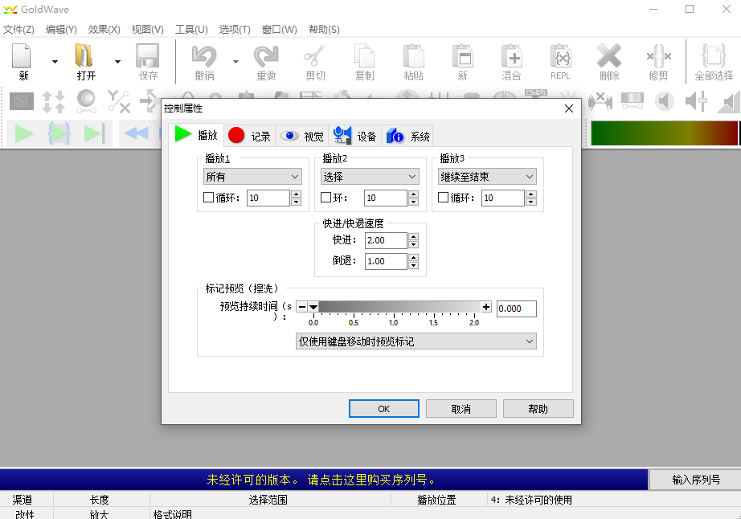Open the 文件(Z) menu
This screenshot has width=741, height=519.
point(18,30)
